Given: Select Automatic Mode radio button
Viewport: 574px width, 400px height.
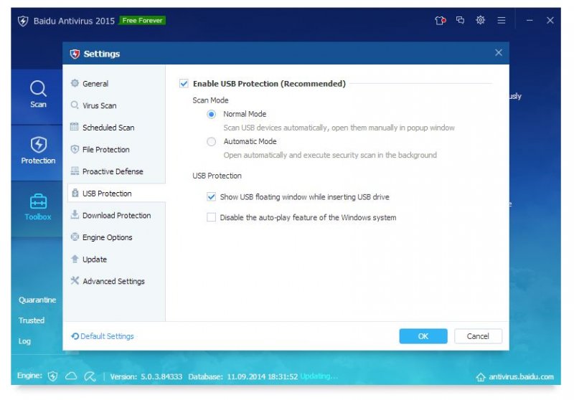Looking at the screenshot, I should [x=211, y=141].
